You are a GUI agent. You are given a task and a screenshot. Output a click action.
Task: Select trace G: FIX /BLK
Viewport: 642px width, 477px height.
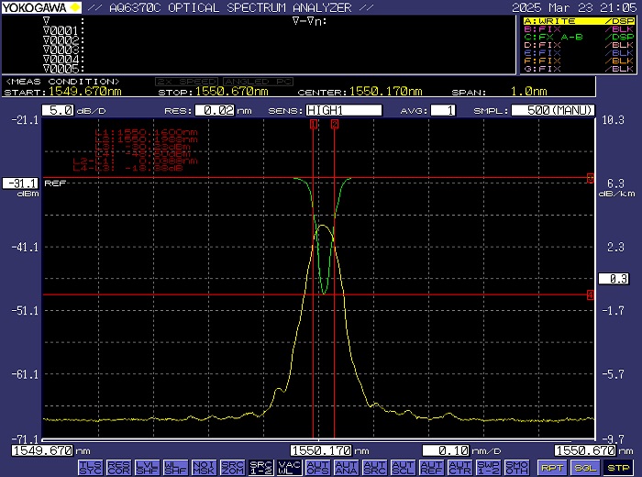click(579, 69)
